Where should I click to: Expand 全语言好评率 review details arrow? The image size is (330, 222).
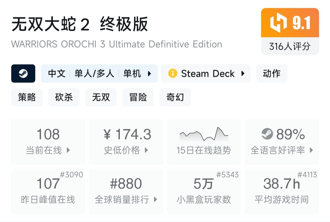(x=311, y=150)
